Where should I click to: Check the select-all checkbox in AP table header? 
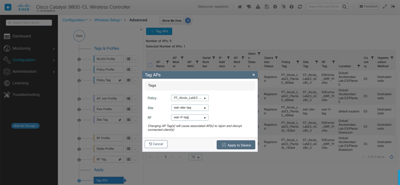(150, 65)
